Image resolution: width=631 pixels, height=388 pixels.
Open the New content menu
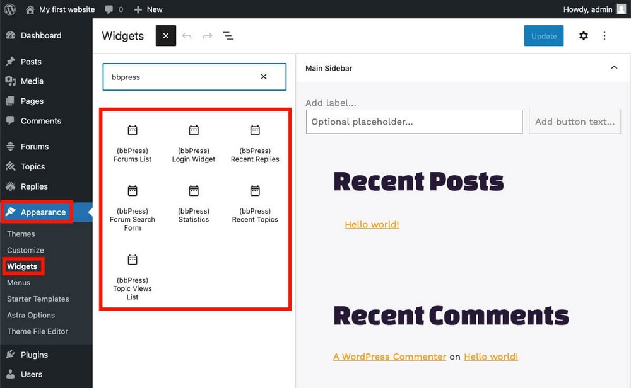point(148,9)
